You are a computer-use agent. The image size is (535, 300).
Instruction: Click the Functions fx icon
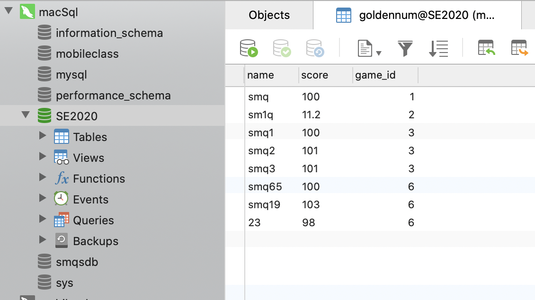(62, 179)
